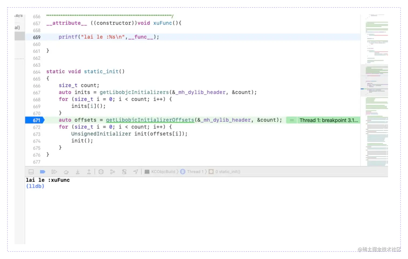The image size is (408, 259).
Task: Open Environment Overrides in the debug bar
Action: click(x=124, y=172)
